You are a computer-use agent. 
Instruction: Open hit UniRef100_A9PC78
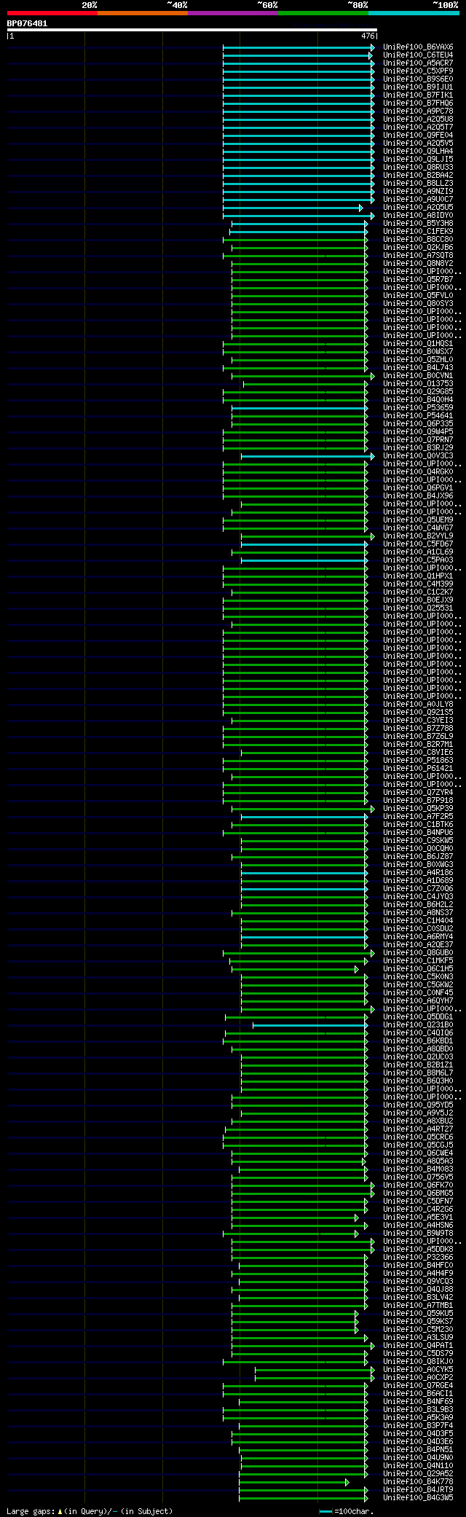click(x=418, y=111)
